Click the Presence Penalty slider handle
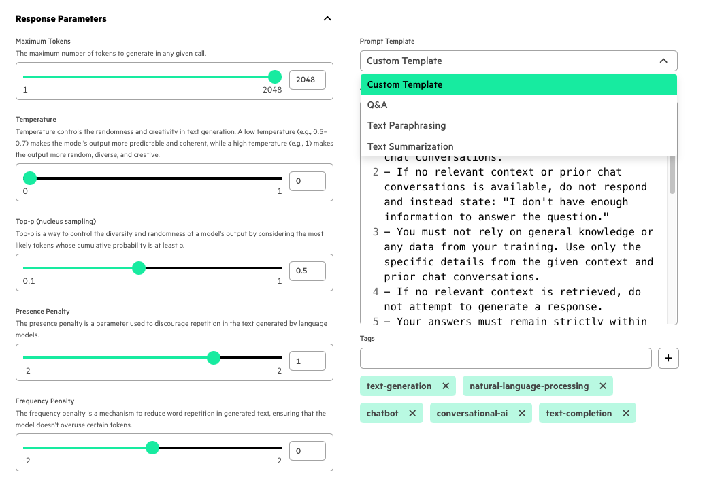This screenshot has width=724, height=481. (x=214, y=358)
